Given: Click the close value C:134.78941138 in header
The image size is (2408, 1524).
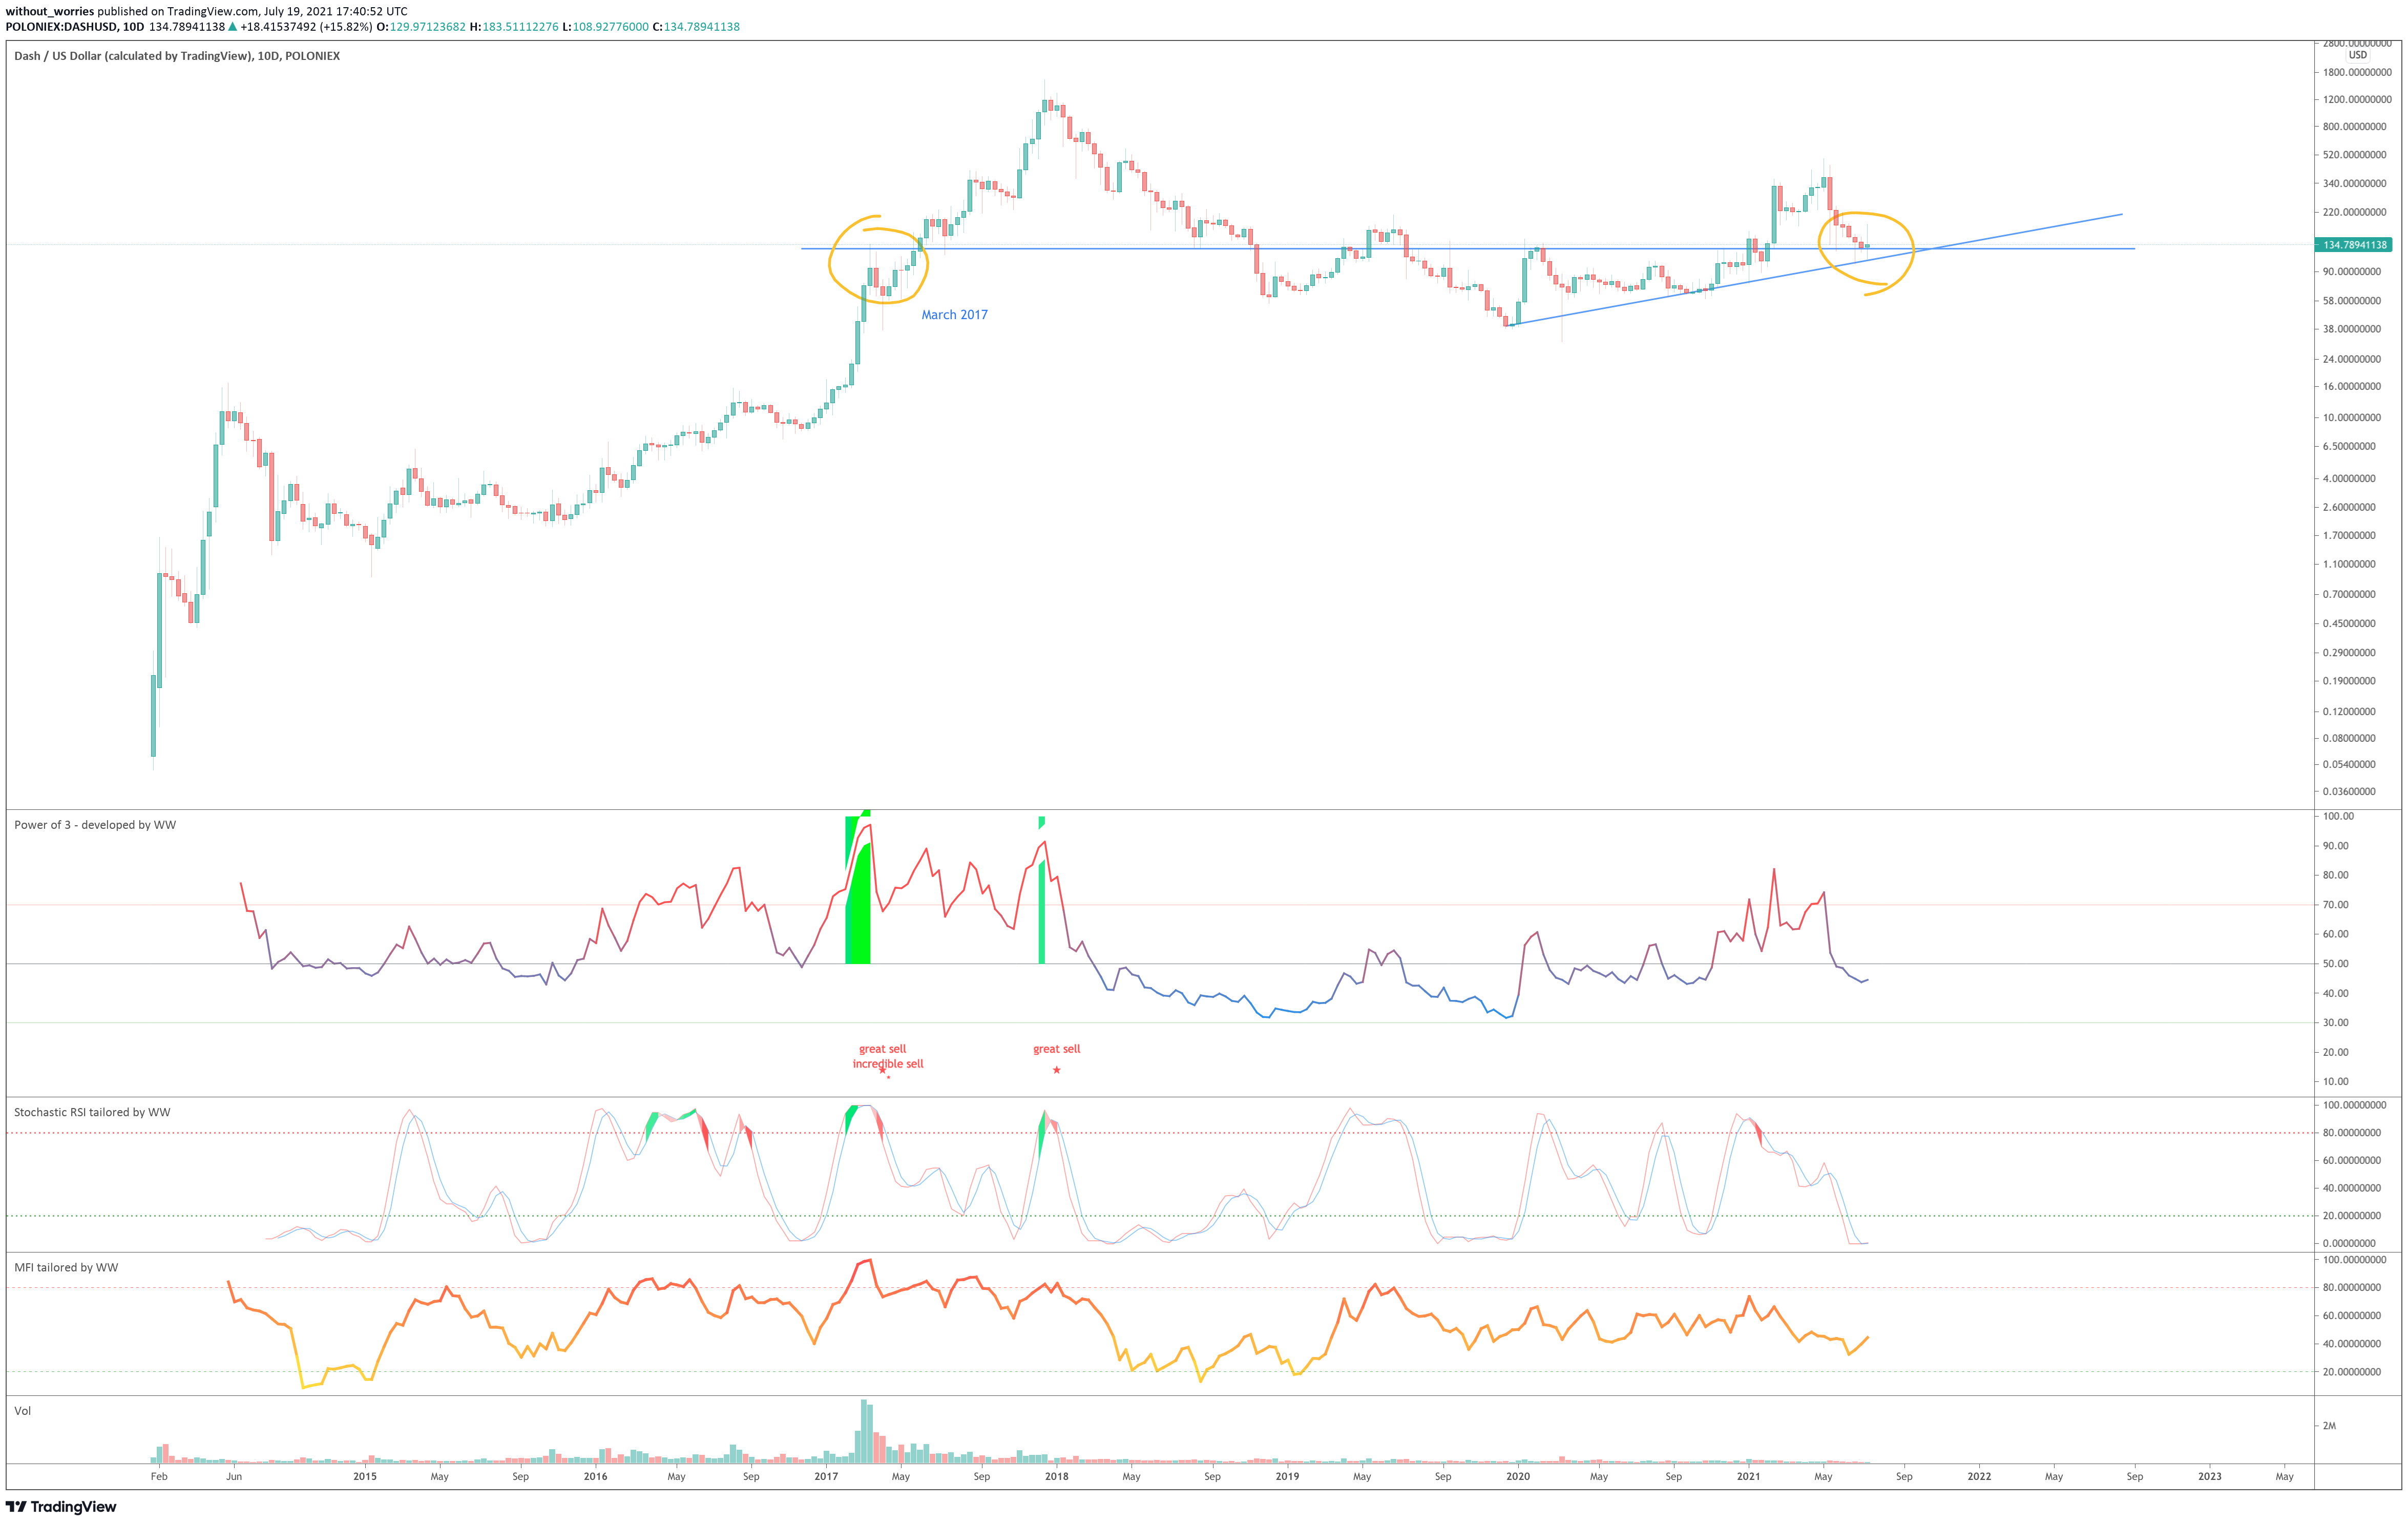Looking at the screenshot, I should [696, 27].
